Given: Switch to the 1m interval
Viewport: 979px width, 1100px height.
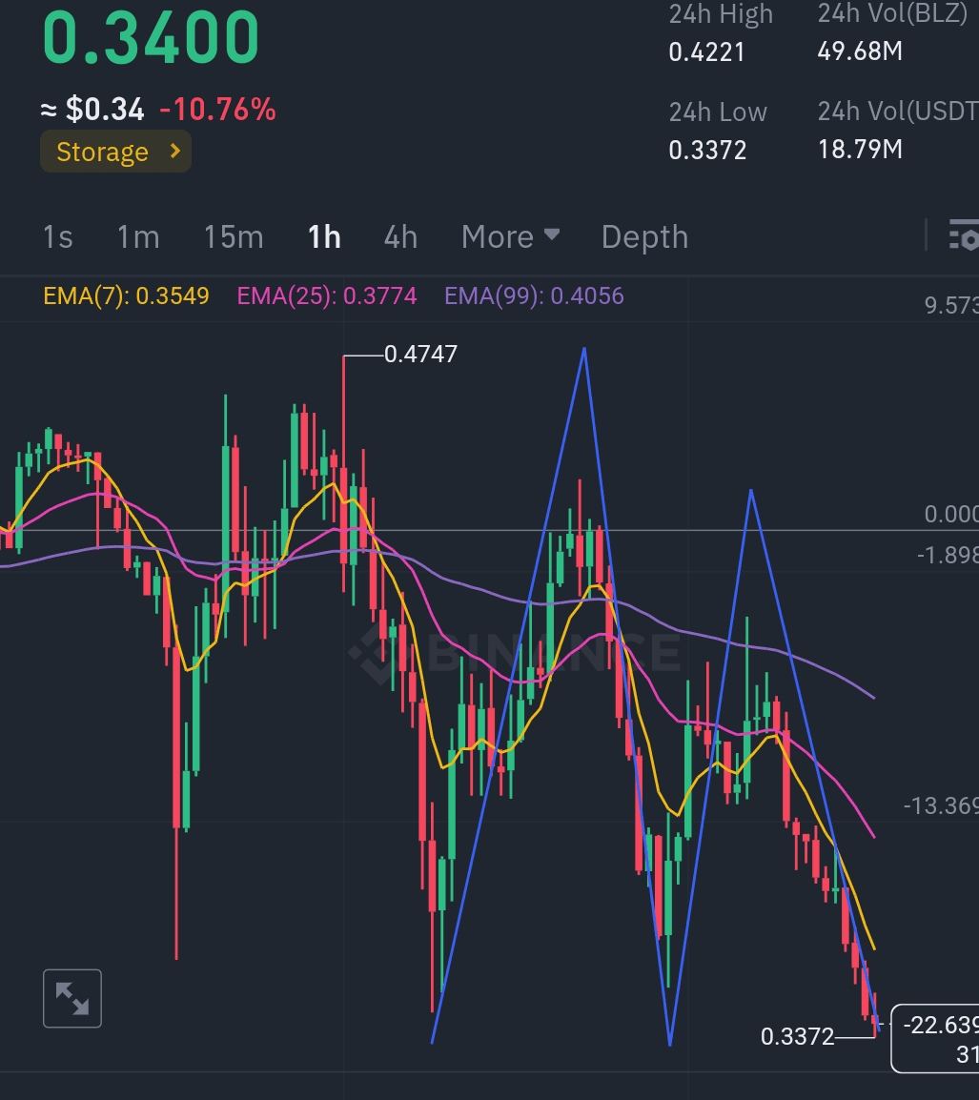Looking at the screenshot, I should pyautogui.click(x=138, y=236).
